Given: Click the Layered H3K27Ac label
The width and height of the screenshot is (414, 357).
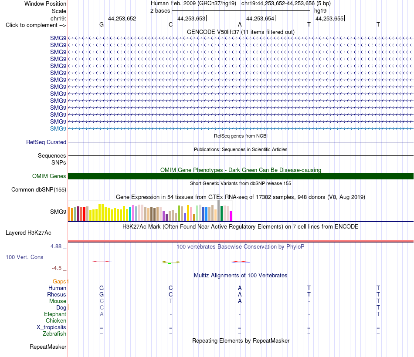Looking at the screenshot, I should click(x=28, y=233).
